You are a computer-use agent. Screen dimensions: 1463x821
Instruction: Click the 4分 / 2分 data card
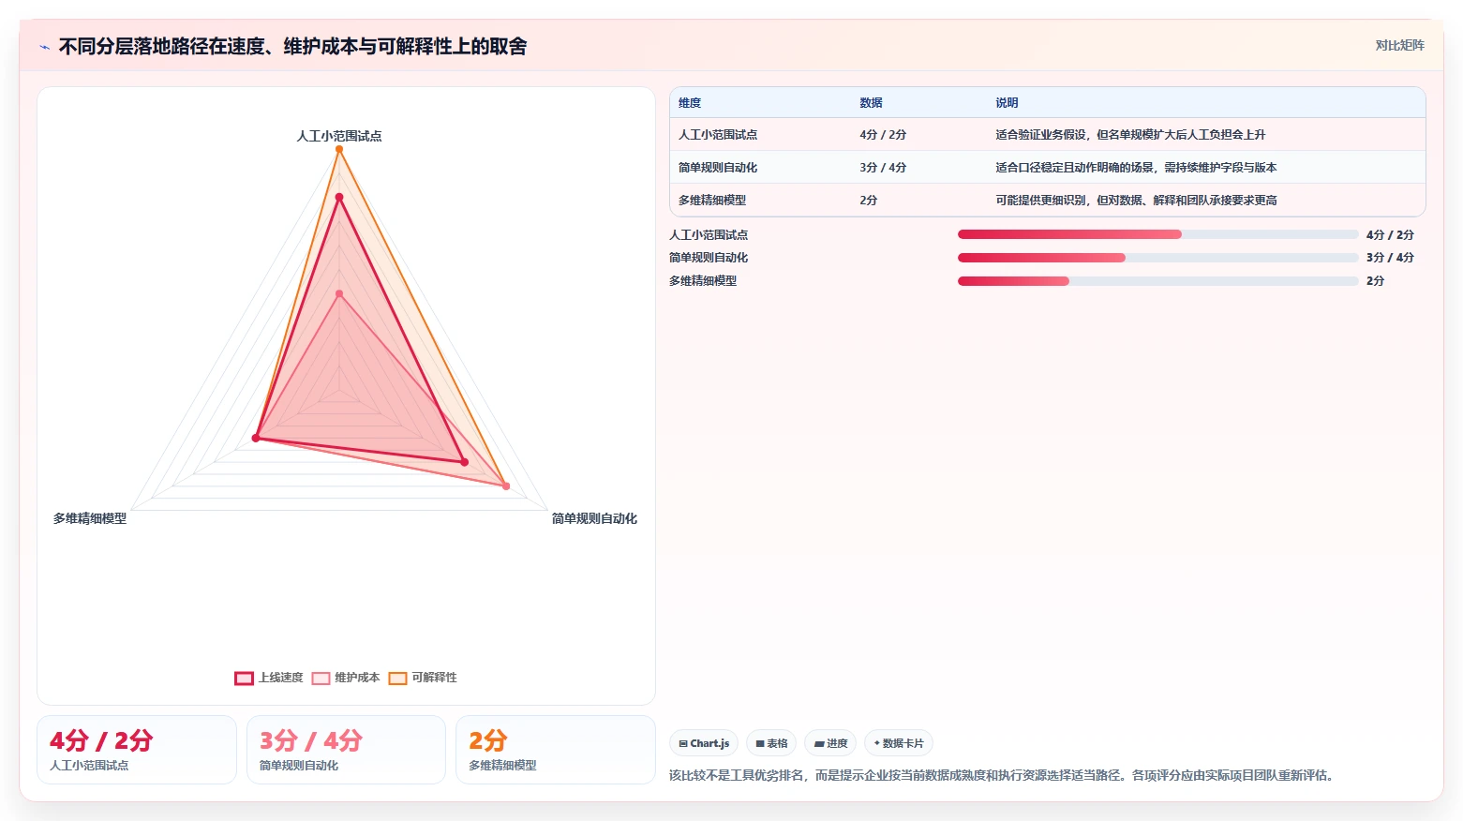(x=137, y=750)
